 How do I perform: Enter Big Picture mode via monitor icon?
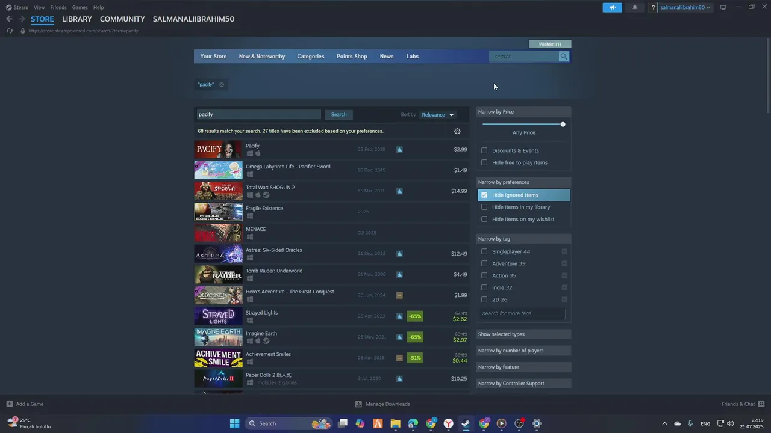coord(723,7)
